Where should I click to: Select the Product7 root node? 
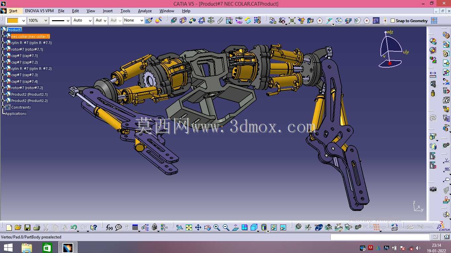14,30
